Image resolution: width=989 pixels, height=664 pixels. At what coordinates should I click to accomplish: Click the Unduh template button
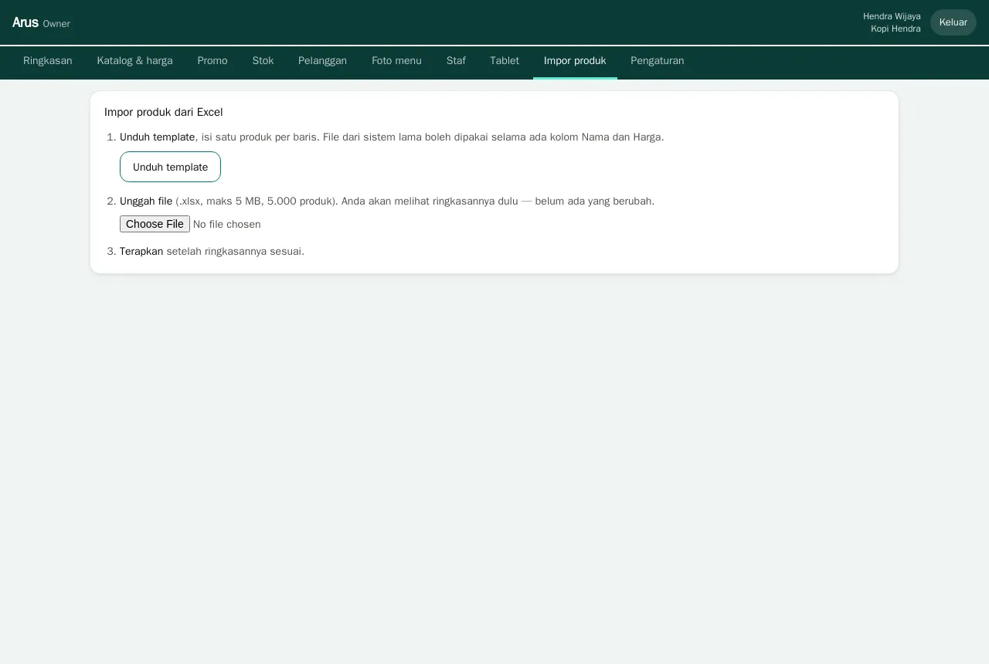pyautogui.click(x=170, y=167)
